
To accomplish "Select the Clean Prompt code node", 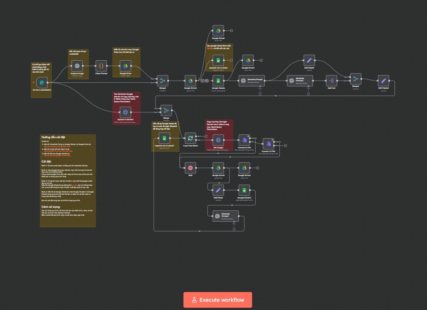I will click(x=101, y=66).
